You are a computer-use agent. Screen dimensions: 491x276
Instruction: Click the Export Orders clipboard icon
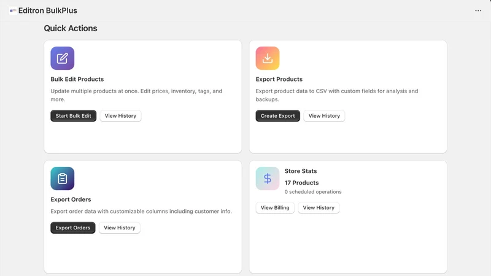coord(63,178)
